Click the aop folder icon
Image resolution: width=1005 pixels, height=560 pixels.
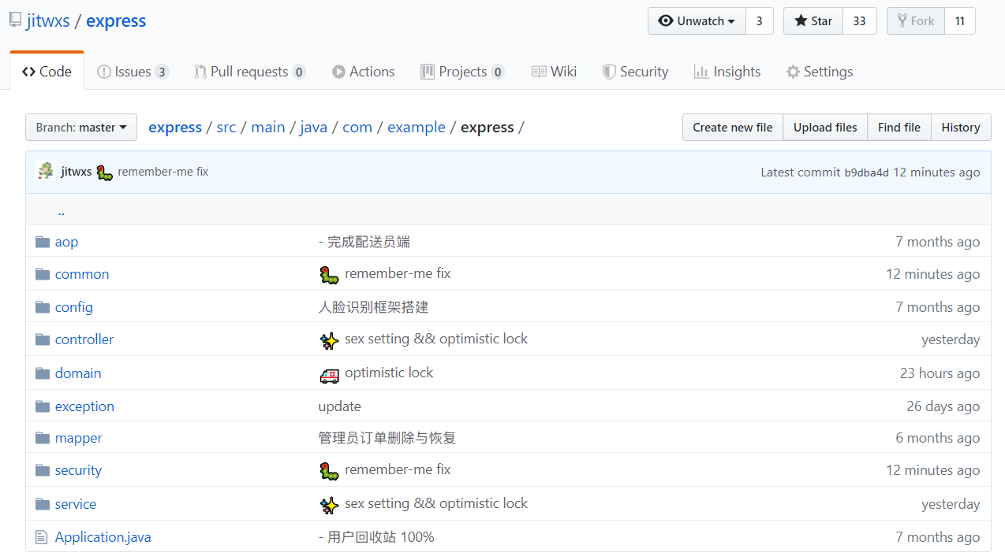tap(43, 242)
